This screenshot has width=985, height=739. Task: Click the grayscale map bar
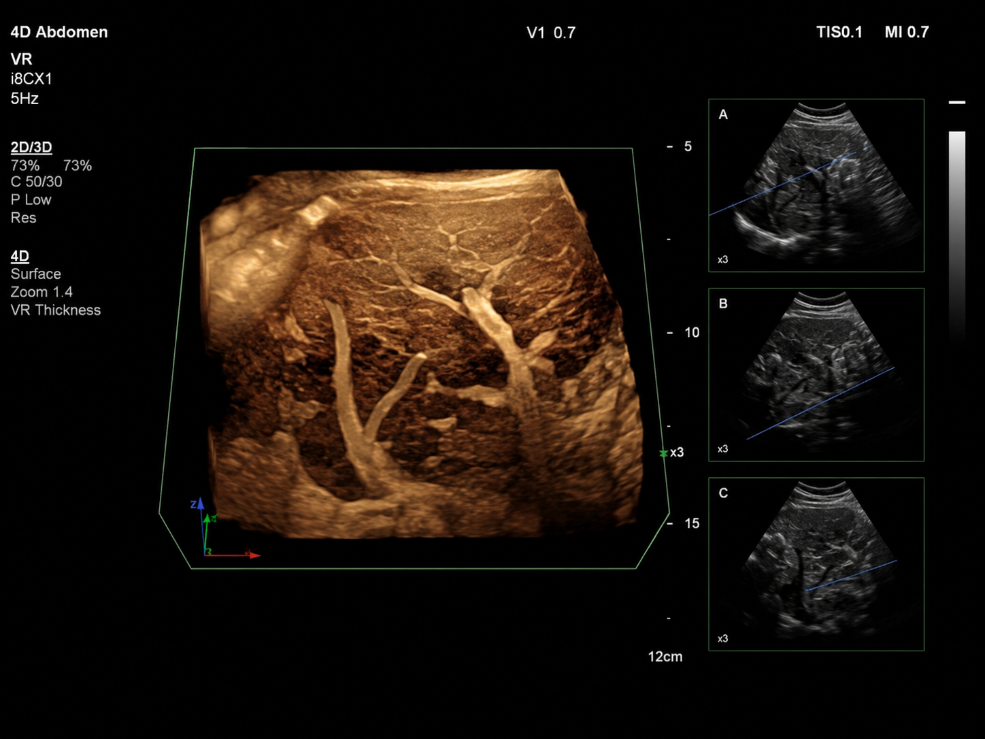(x=957, y=238)
